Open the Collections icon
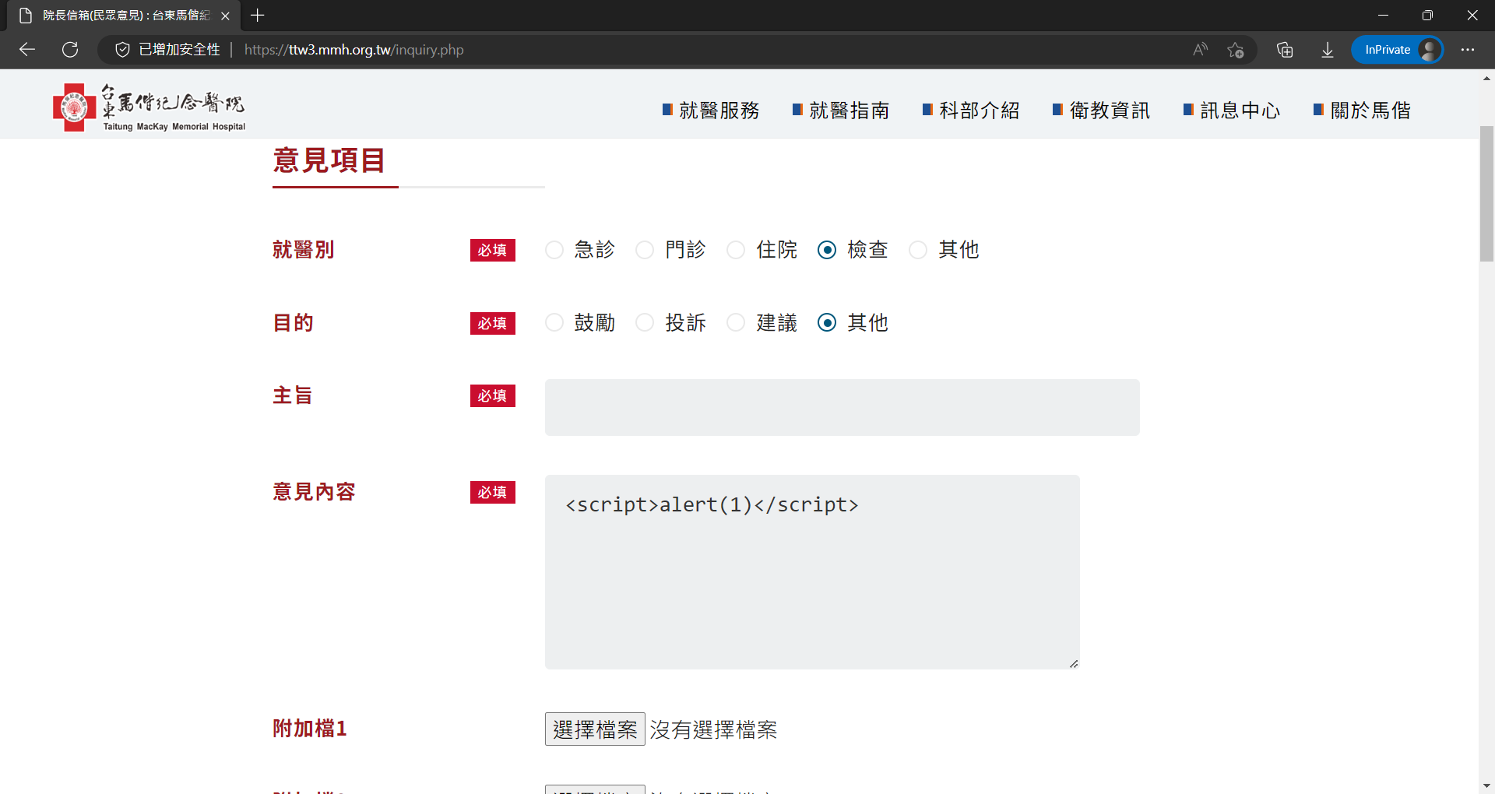Image resolution: width=1495 pixels, height=794 pixels. tap(1285, 50)
